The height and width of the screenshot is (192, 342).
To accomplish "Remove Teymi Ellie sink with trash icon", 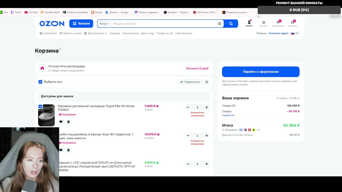I will 68,122.
